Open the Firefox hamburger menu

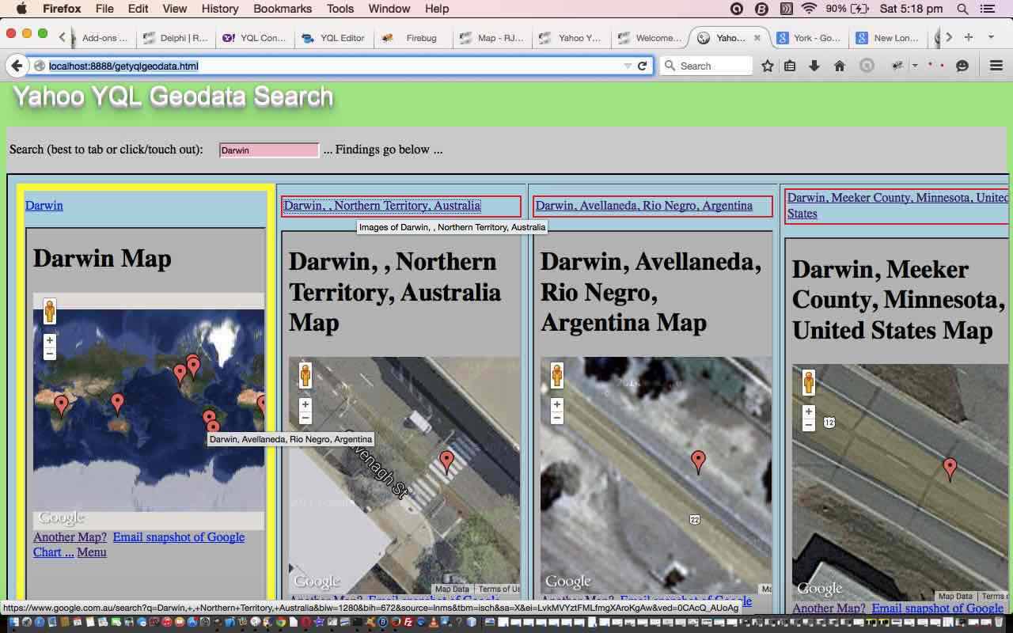point(996,66)
